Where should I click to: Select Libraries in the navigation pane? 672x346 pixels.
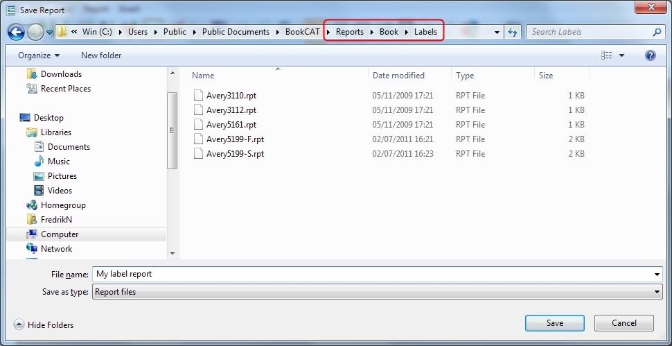click(x=55, y=132)
